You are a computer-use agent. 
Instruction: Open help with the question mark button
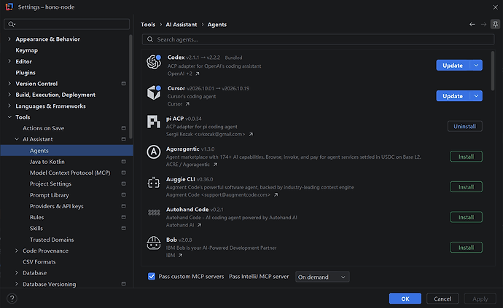[x=12, y=299]
